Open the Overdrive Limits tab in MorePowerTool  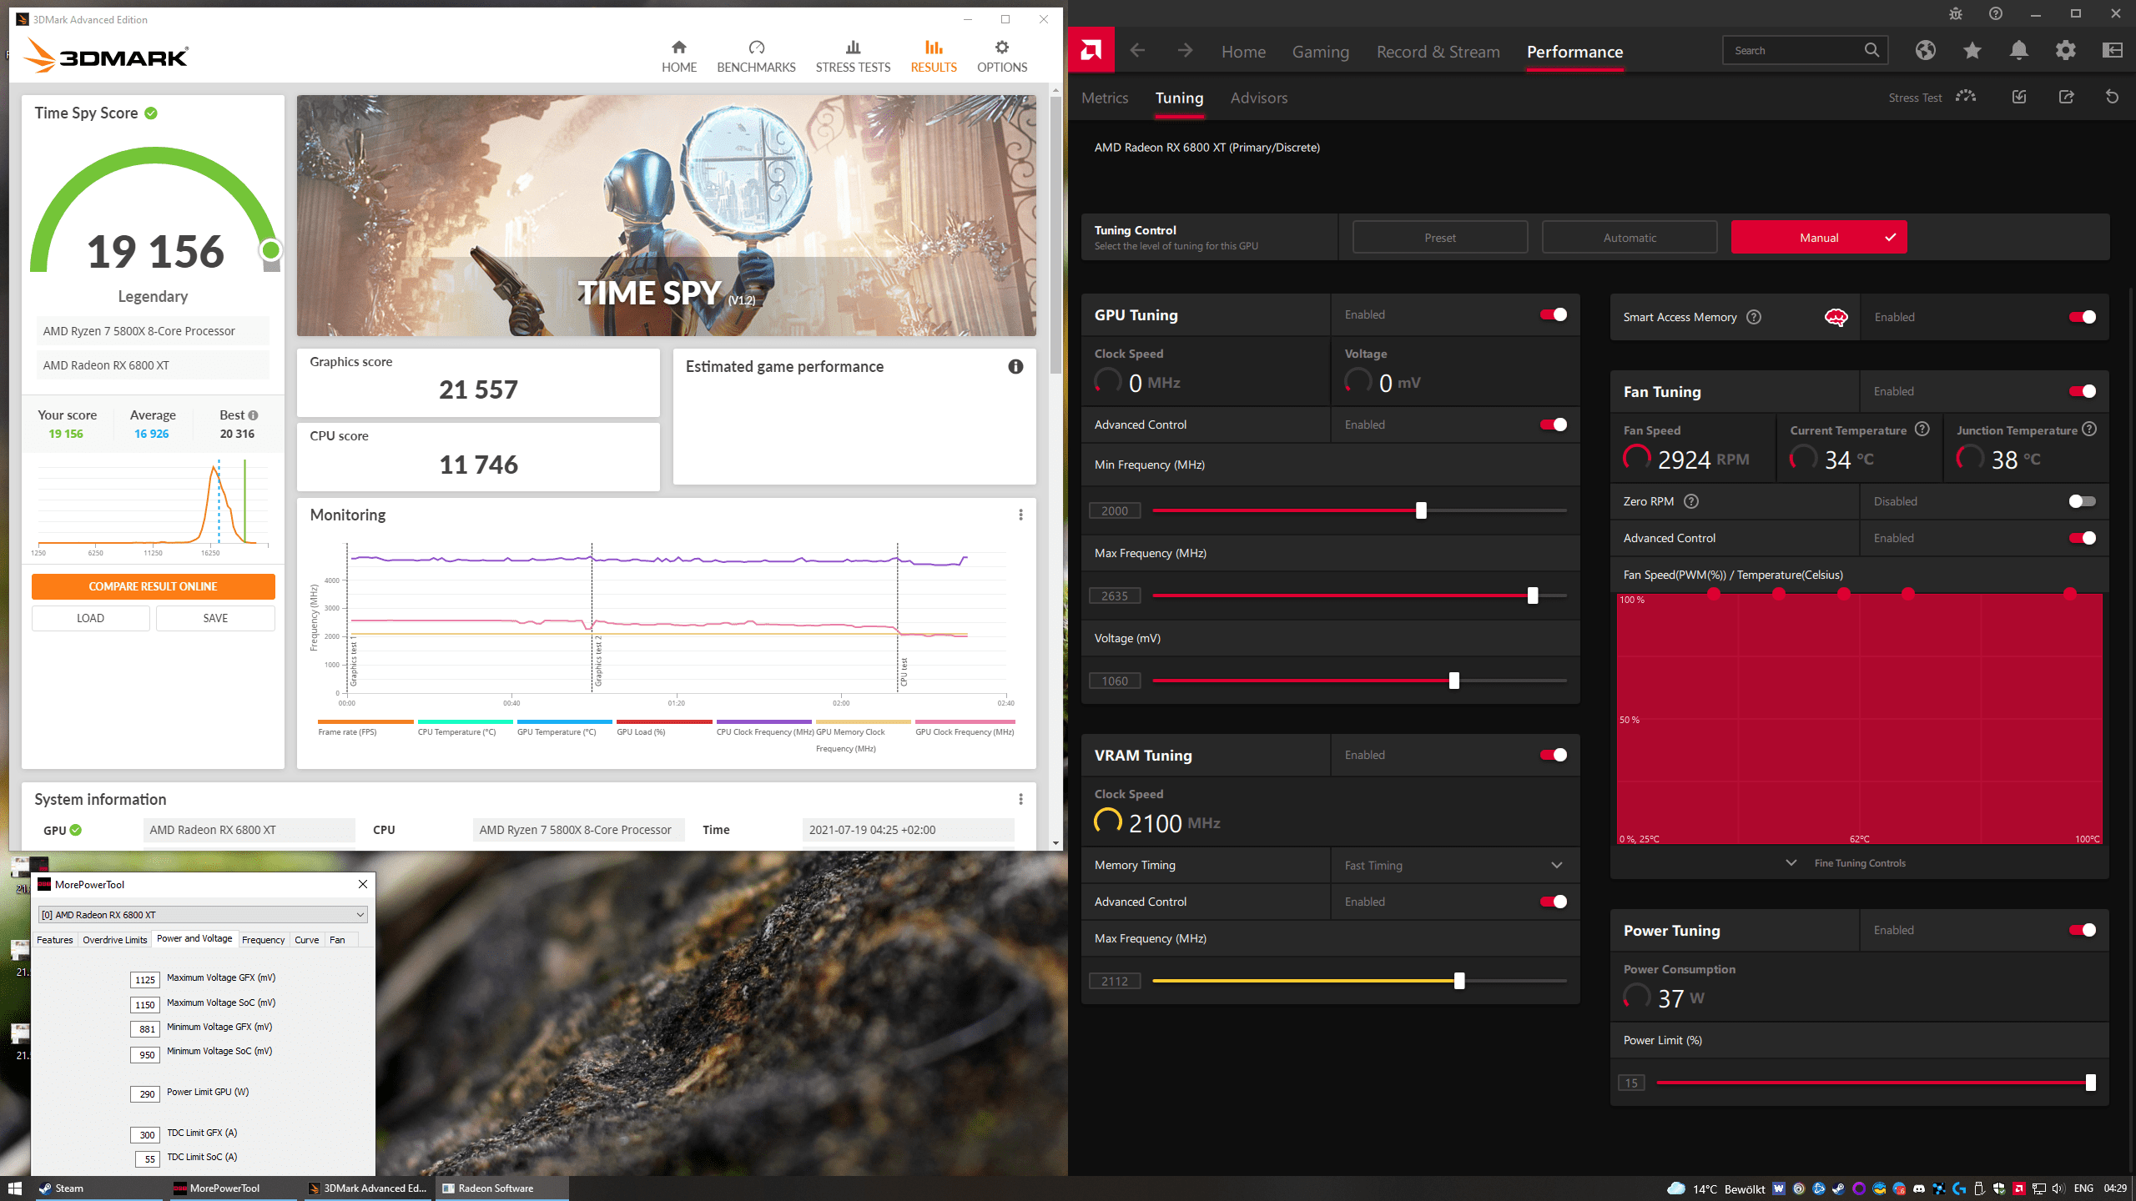pyautogui.click(x=114, y=940)
